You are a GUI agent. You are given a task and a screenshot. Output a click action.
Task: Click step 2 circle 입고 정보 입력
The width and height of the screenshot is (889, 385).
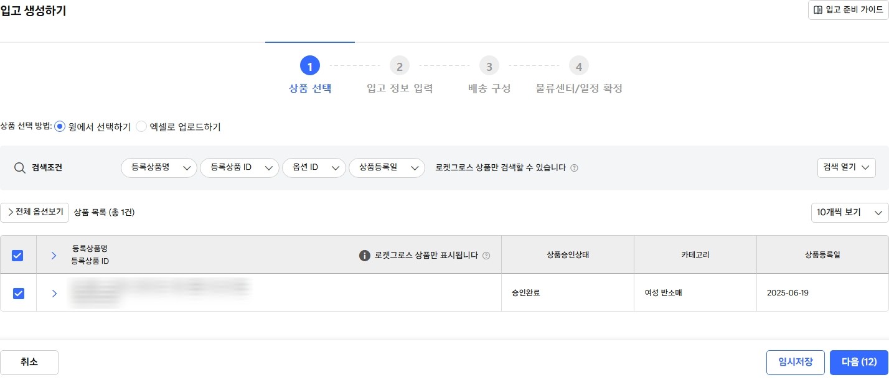coord(400,66)
